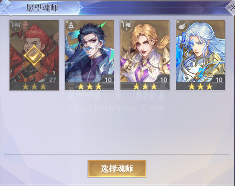235x186 pixels.
Task: Click the class icon on blonde-haired card
Action: click(126, 25)
